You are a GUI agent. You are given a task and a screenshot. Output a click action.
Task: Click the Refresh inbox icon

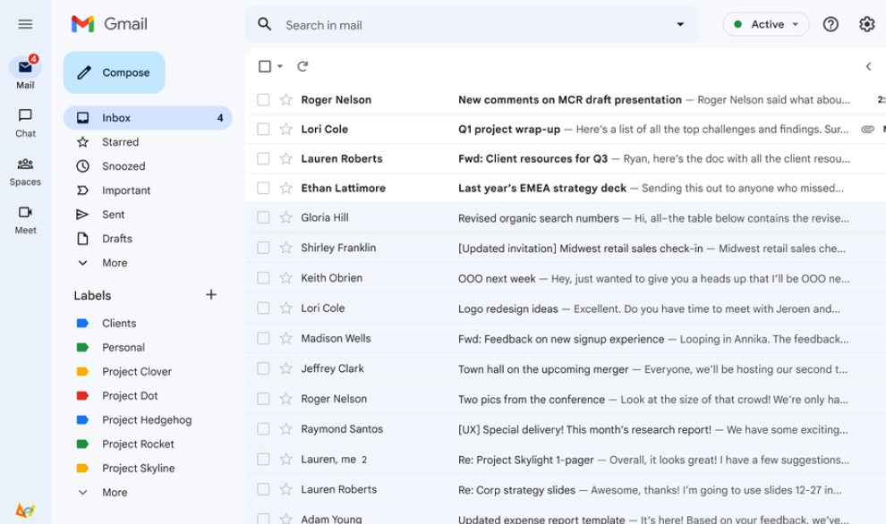(302, 66)
